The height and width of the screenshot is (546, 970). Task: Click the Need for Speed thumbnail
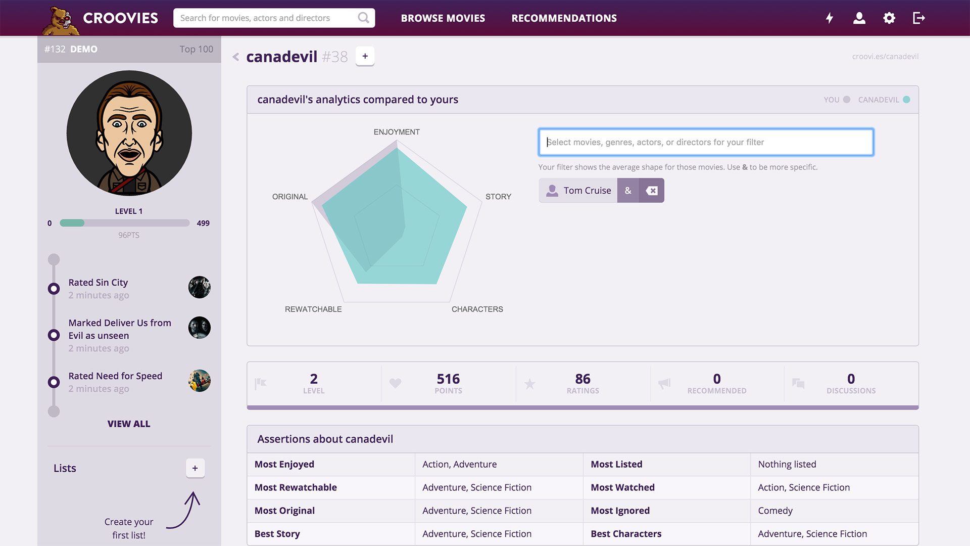pyautogui.click(x=200, y=381)
